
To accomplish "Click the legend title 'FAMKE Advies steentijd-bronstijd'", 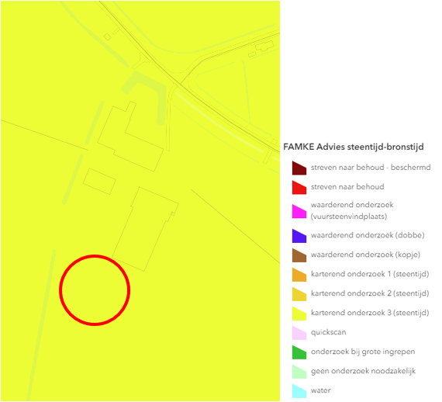I will coord(354,147).
